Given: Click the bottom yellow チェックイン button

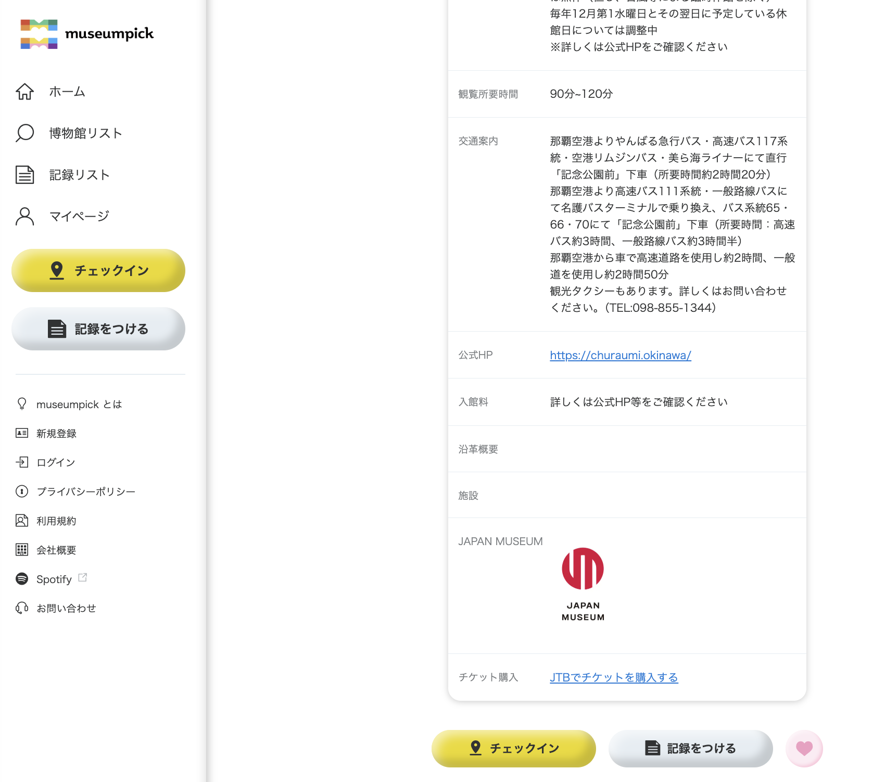Looking at the screenshot, I should click(x=513, y=749).
